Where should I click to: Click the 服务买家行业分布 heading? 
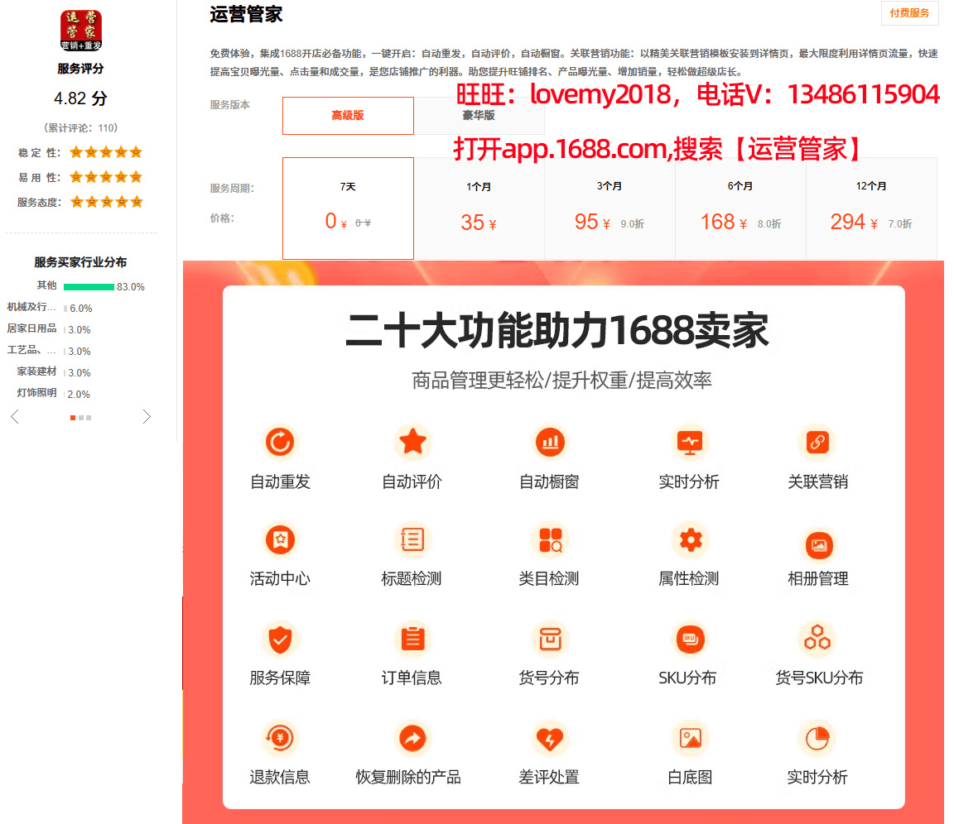pyautogui.click(x=81, y=262)
